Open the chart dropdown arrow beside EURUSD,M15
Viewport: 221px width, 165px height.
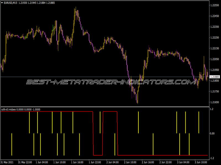(2, 3)
